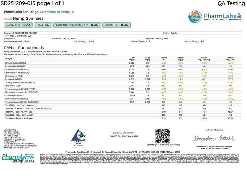Click the Result mg/Unit column header

point(230,59)
